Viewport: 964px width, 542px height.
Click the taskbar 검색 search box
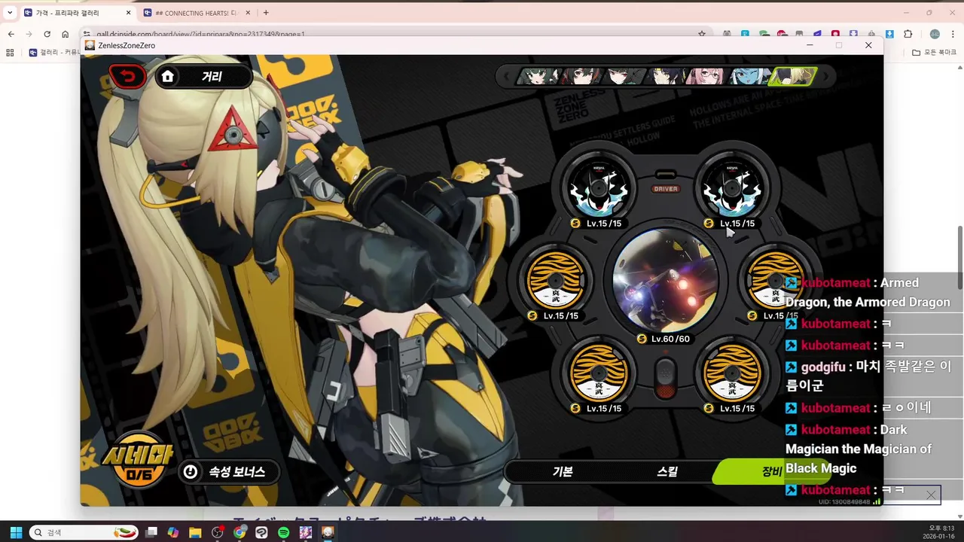click(x=84, y=532)
